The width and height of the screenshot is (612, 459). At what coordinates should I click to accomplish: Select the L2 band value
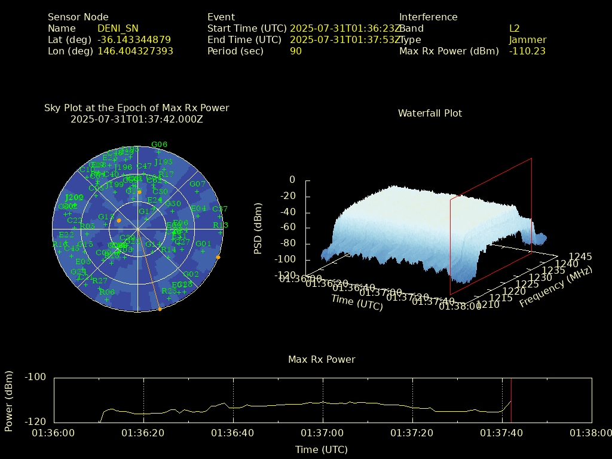click(x=515, y=28)
